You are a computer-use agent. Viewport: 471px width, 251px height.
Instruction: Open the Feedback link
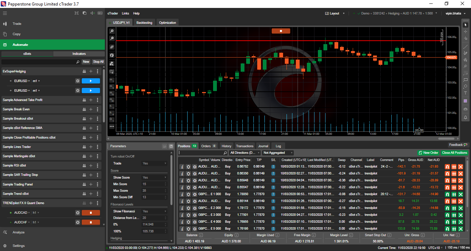[x=458, y=145]
